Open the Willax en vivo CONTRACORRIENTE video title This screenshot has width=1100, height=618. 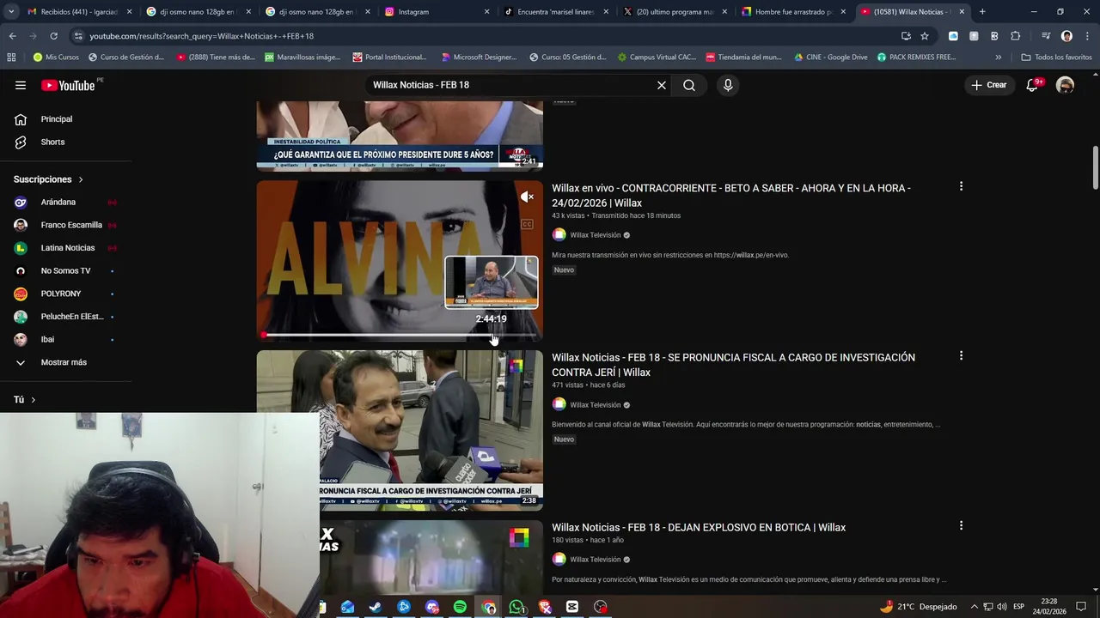[x=730, y=196]
